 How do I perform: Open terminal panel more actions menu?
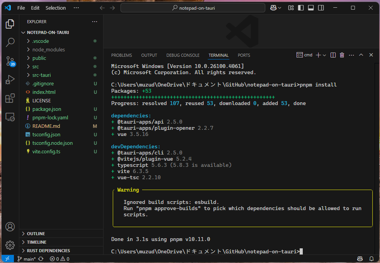coord(351,55)
